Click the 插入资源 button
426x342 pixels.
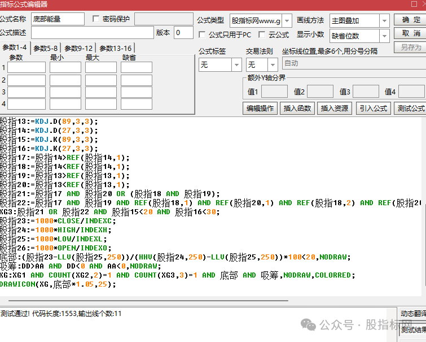click(x=335, y=109)
